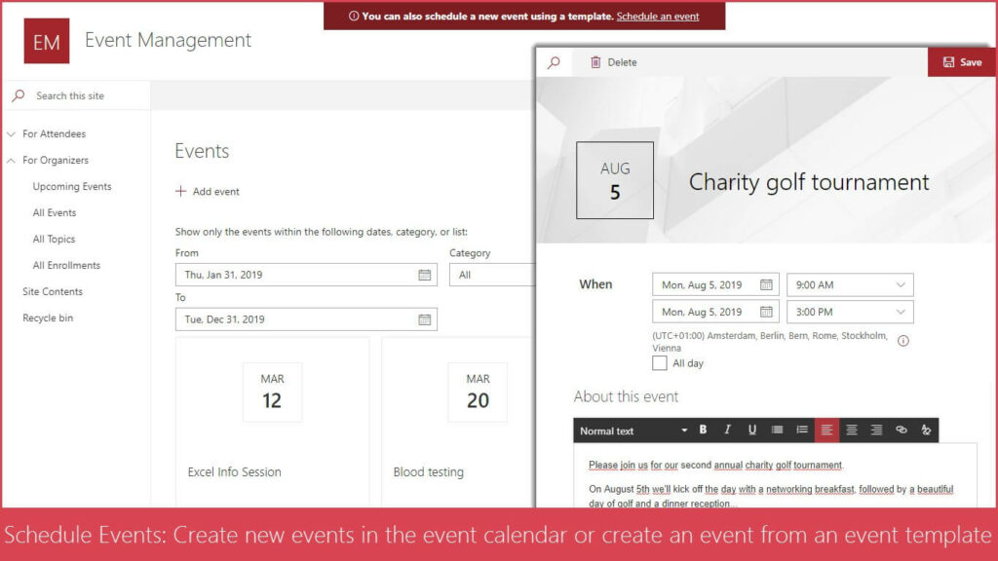Clear formatting using the editor toolbar

coord(926,430)
